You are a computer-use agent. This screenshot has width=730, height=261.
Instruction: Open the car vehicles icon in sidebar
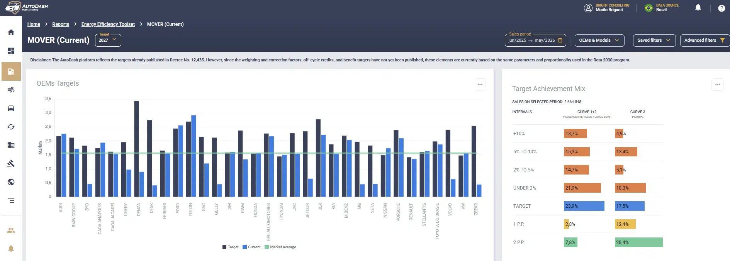[11, 108]
